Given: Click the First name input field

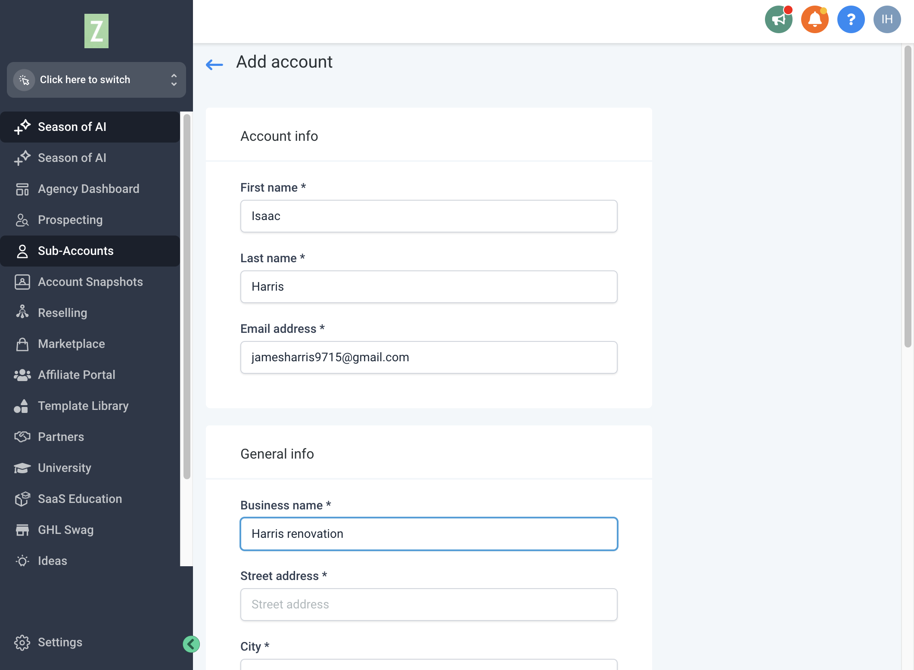Looking at the screenshot, I should pyautogui.click(x=429, y=216).
